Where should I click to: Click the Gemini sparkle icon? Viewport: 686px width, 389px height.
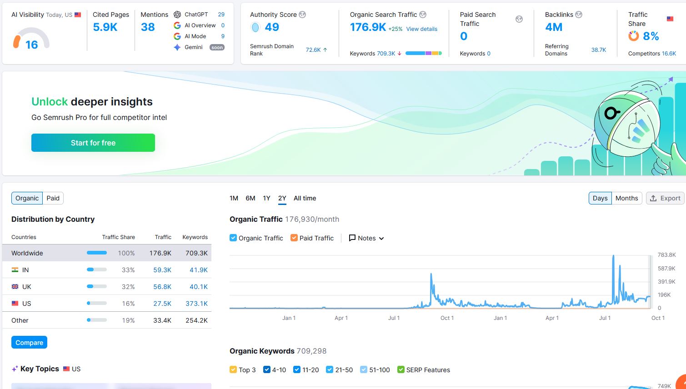pos(177,47)
